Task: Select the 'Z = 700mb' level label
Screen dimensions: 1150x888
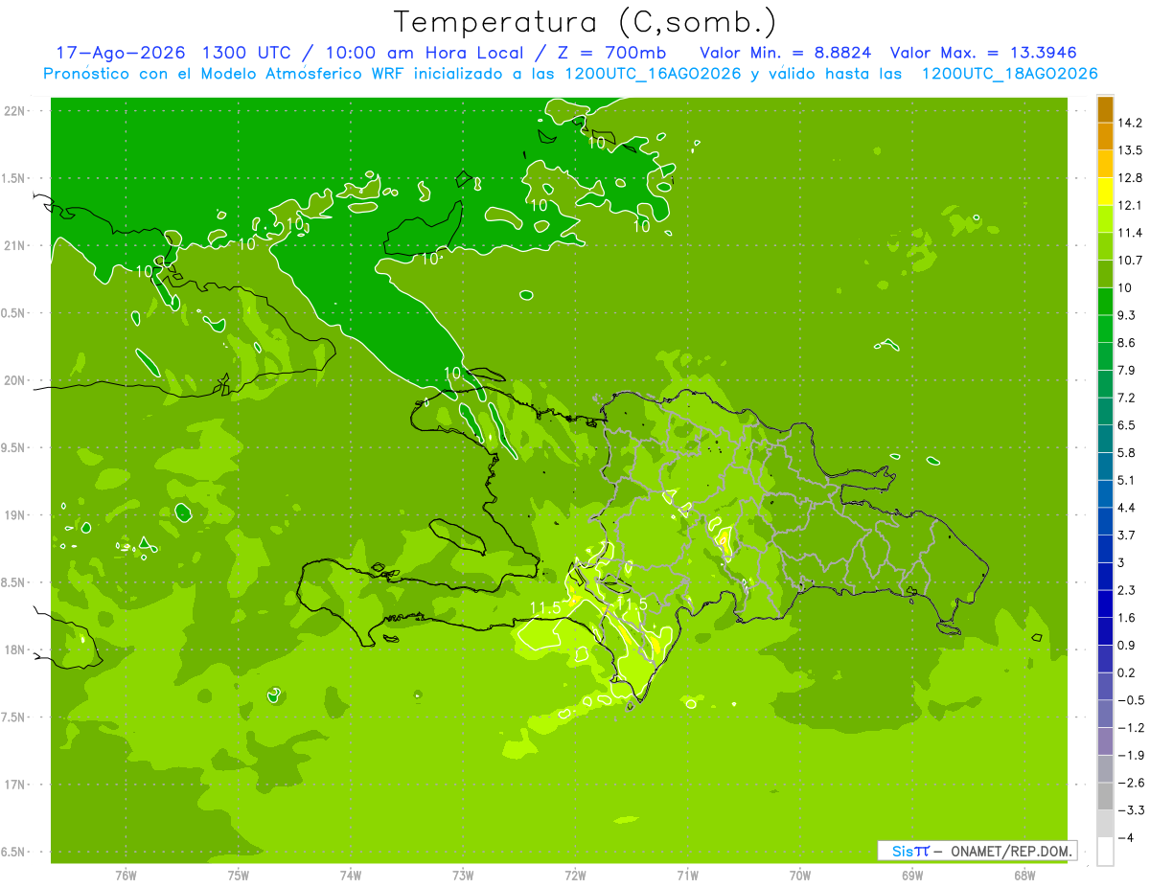Action: point(609,53)
